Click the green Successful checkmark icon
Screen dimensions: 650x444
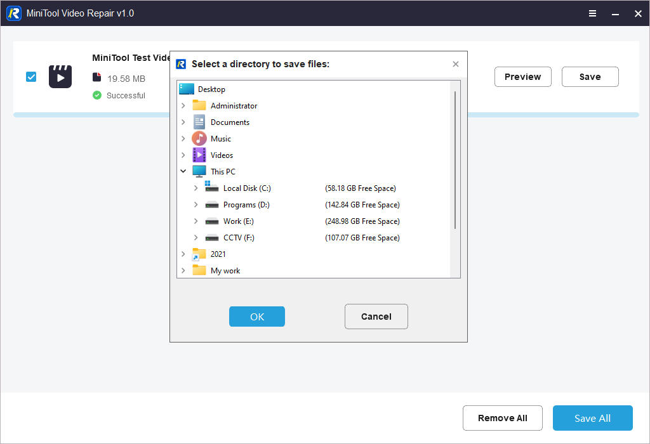(97, 95)
